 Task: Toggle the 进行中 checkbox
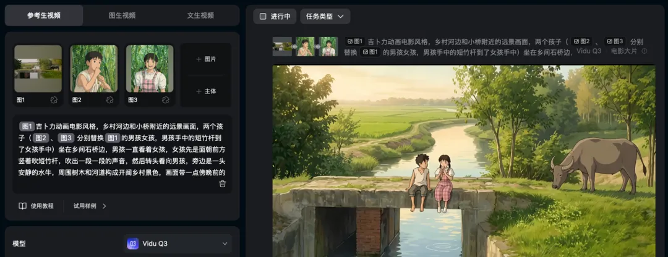point(263,17)
